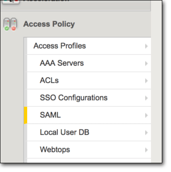This screenshot has width=171, height=172.
Task: Expand the ACLs submenu arrow
Action: tap(147, 81)
